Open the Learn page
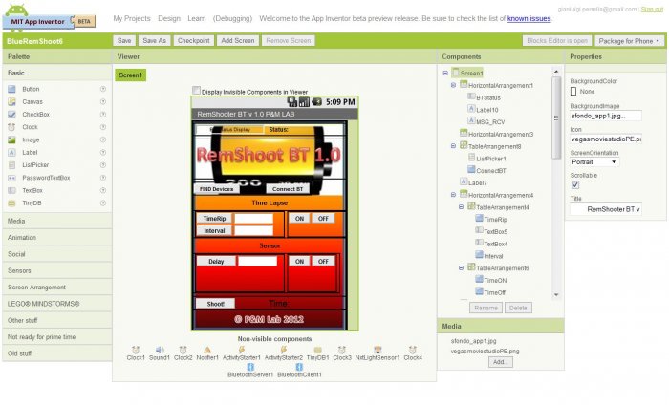This screenshot has width=669, height=405. [197, 19]
